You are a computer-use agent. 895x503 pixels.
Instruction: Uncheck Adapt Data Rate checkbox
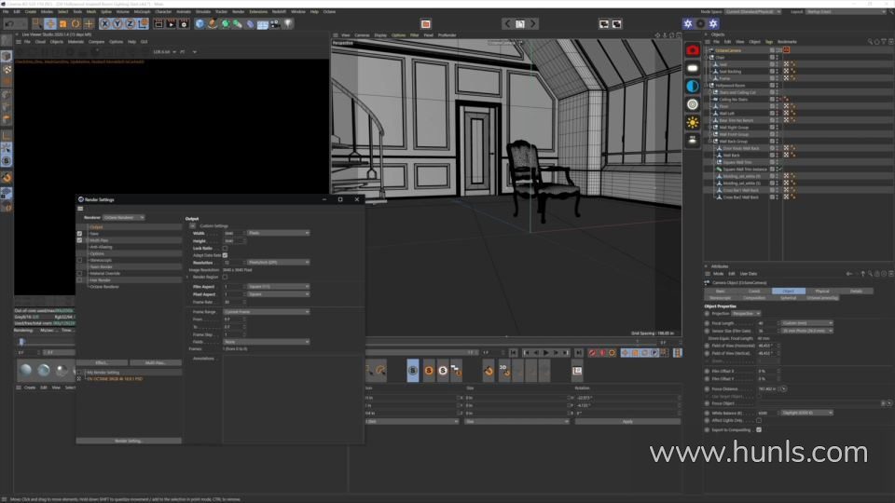[225, 255]
